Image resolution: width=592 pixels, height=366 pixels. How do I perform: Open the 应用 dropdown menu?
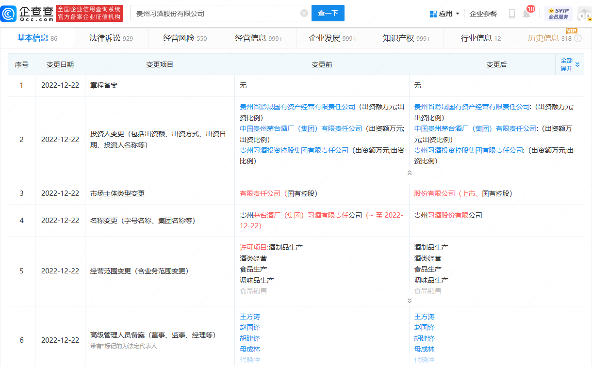point(457,14)
